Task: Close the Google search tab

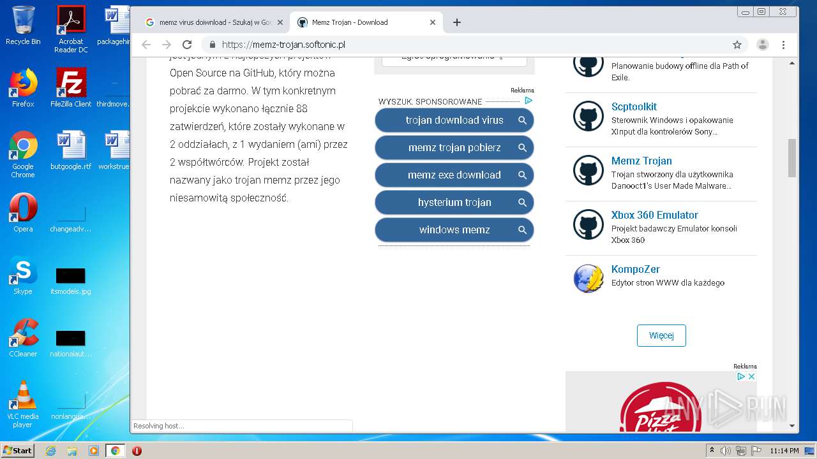Action: 280,22
